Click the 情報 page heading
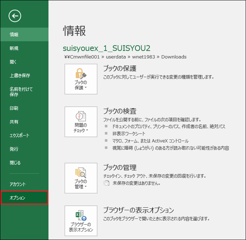The height and width of the screenshot is (240, 246). point(74,31)
